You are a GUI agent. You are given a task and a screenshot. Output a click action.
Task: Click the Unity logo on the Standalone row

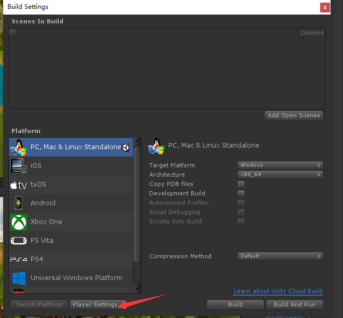126,148
